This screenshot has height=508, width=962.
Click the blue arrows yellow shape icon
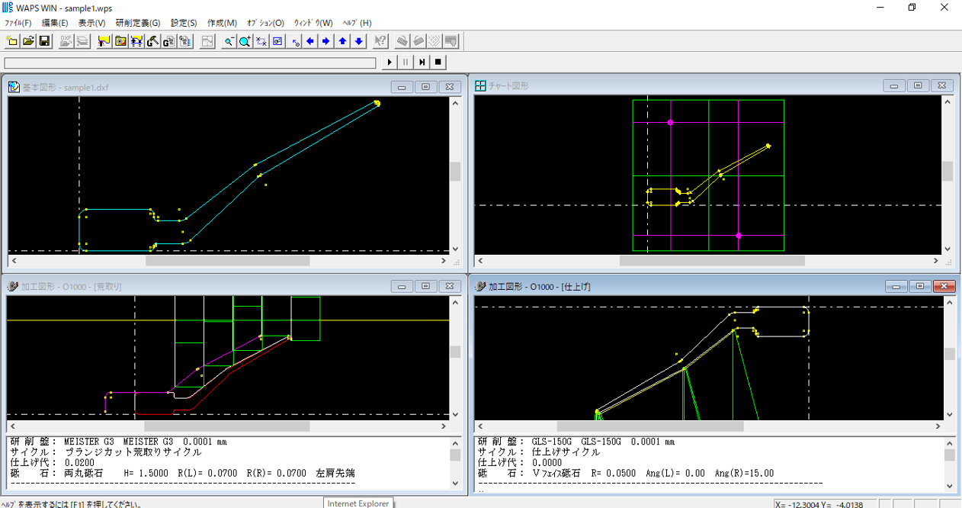[x=136, y=41]
